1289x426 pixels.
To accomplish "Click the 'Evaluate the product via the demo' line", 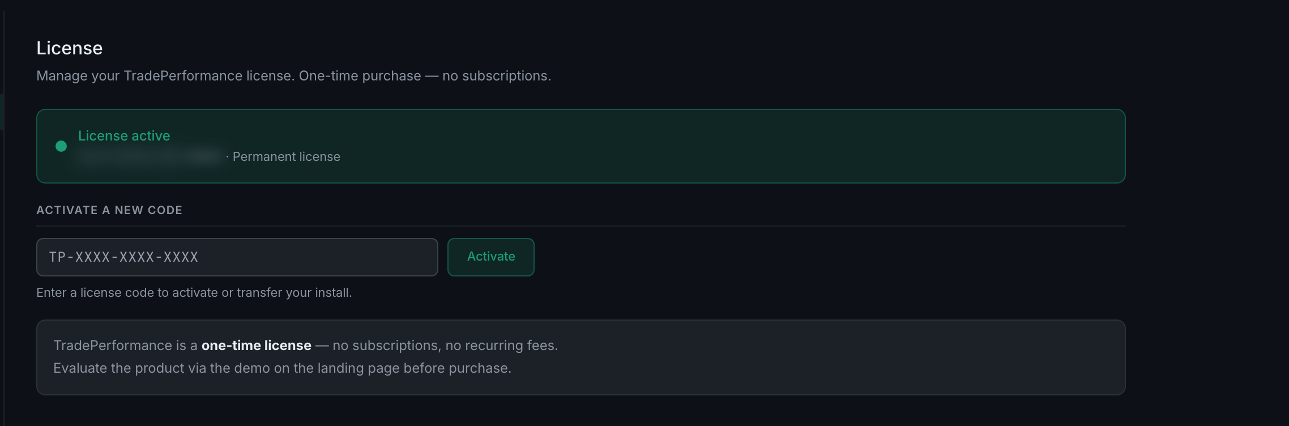I will [282, 368].
